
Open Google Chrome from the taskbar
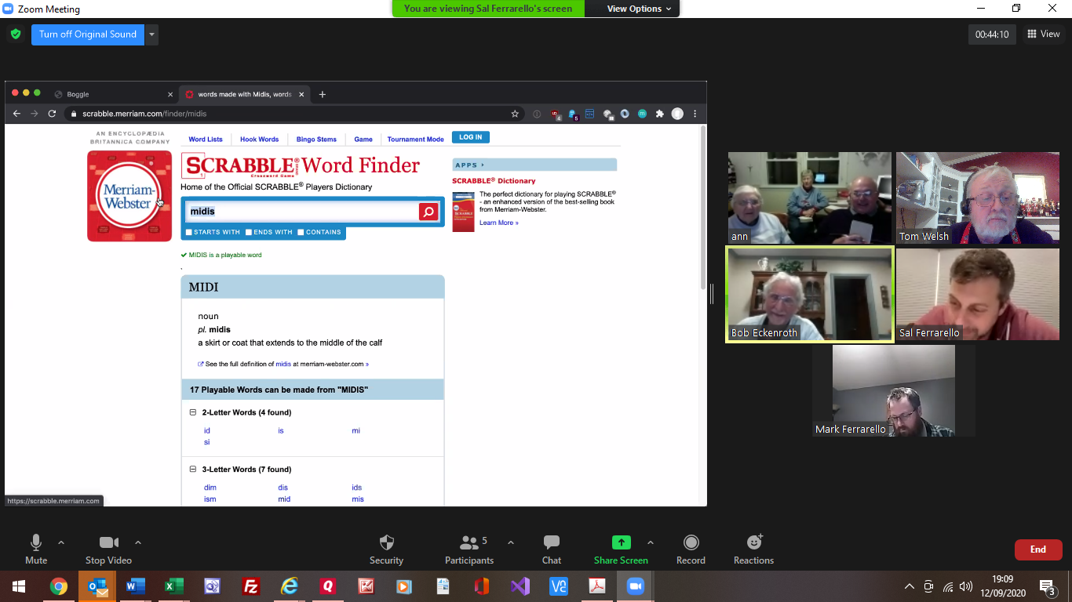(x=58, y=586)
